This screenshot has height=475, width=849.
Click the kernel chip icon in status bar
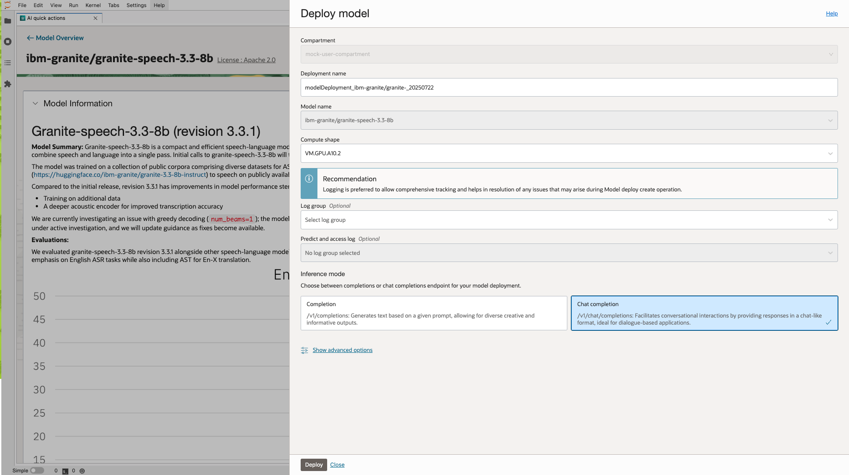(82, 471)
